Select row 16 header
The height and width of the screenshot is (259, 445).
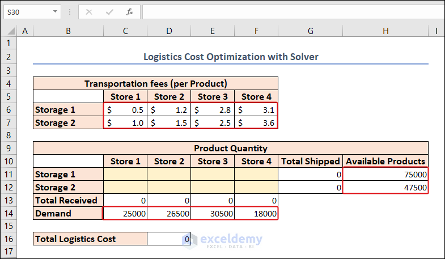point(10,239)
